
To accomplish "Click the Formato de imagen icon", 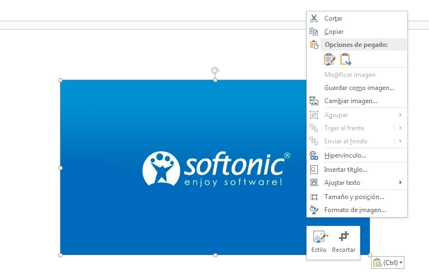I will (313, 210).
